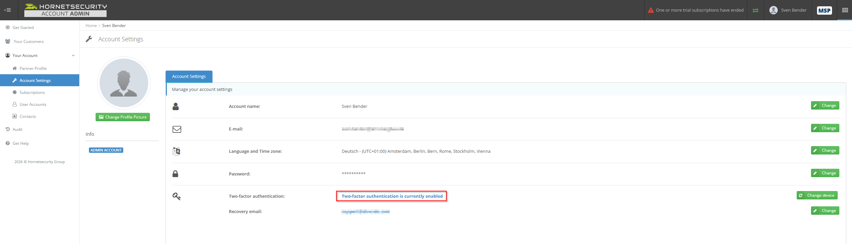Click the green sync arrows icon
The height and width of the screenshot is (244, 852).
(755, 10)
